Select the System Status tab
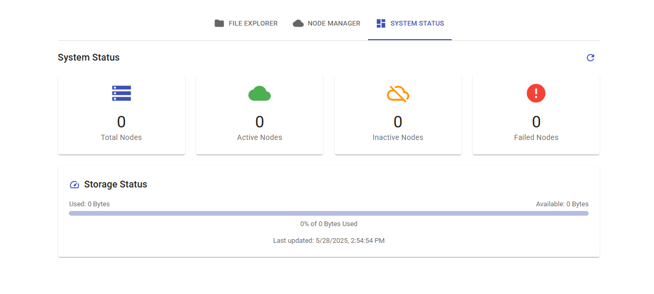 (x=410, y=23)
